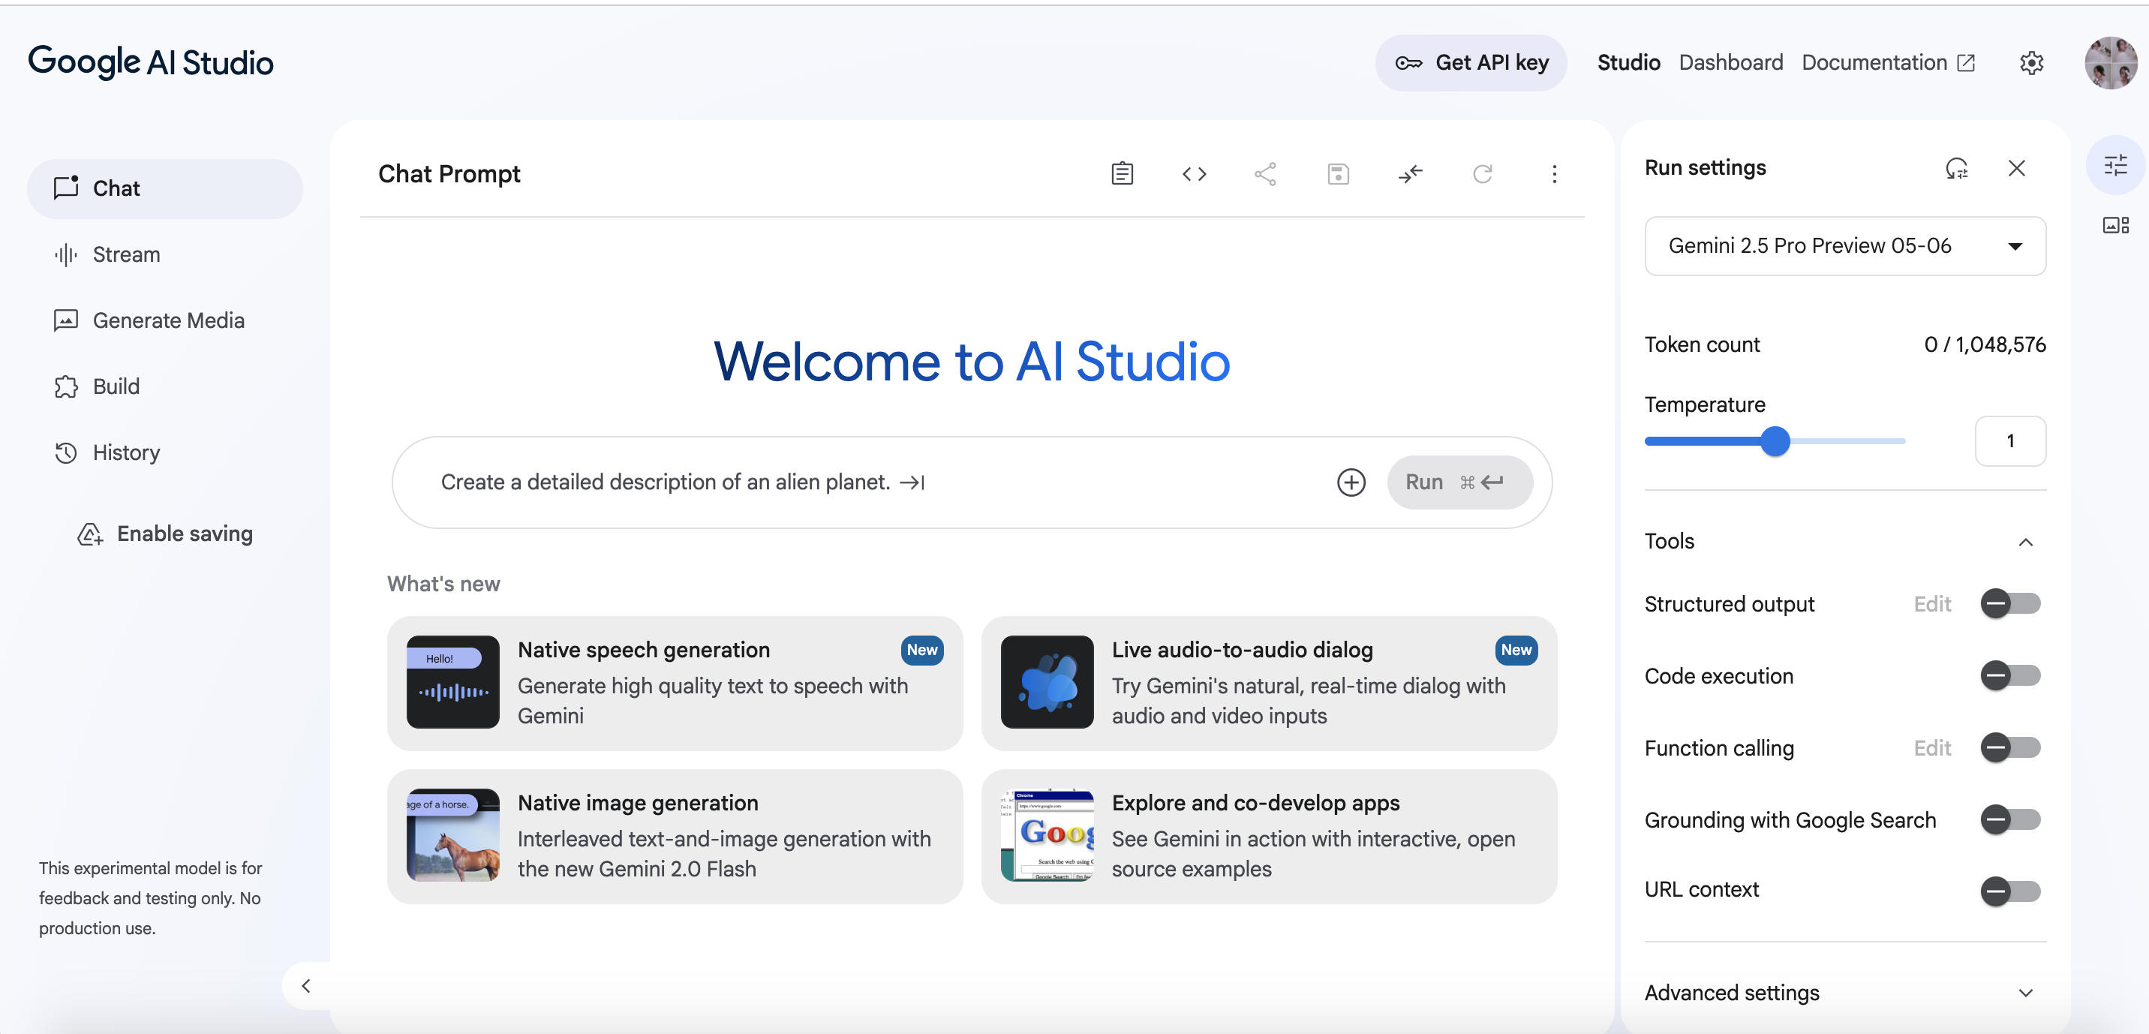The width and height of the screenshot is (2149, 1034).
Task: Open Generate Media in the sidebar
Action: pyautogui.click(x=164, y=320)
